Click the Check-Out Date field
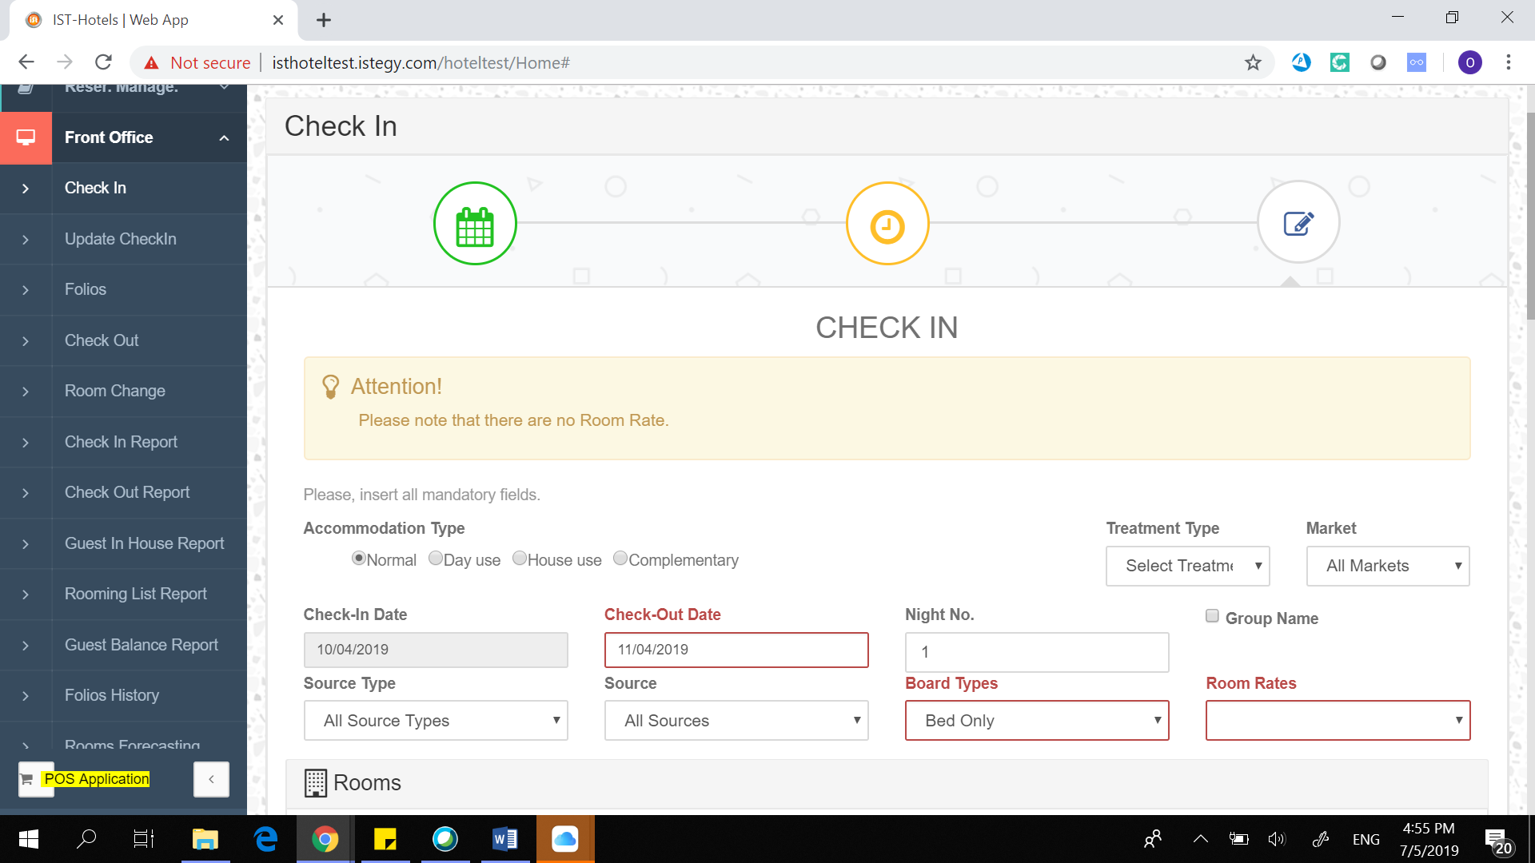Viewport: 1535px width, 863px height. [x=736, y=650]
